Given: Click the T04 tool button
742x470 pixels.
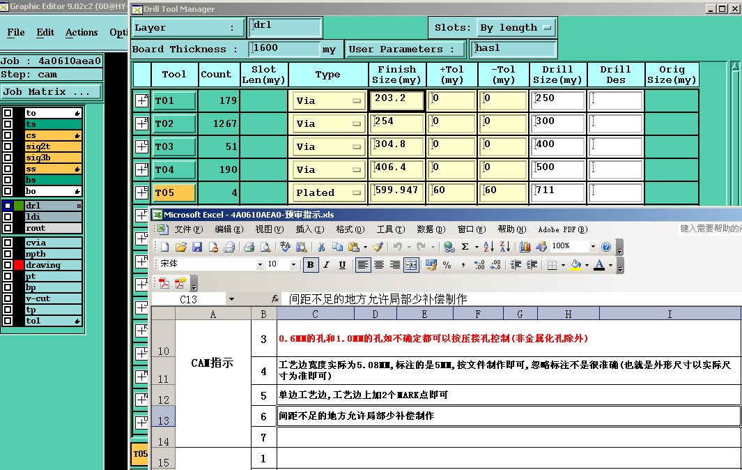Looking at the screenshot, I should [173, 169].
